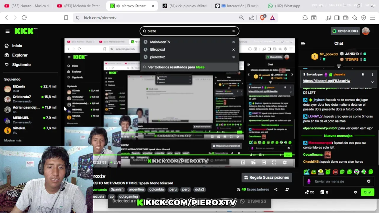Expand the list with Mostrar más
Screen dimensions: 379x213
(13, 140)
